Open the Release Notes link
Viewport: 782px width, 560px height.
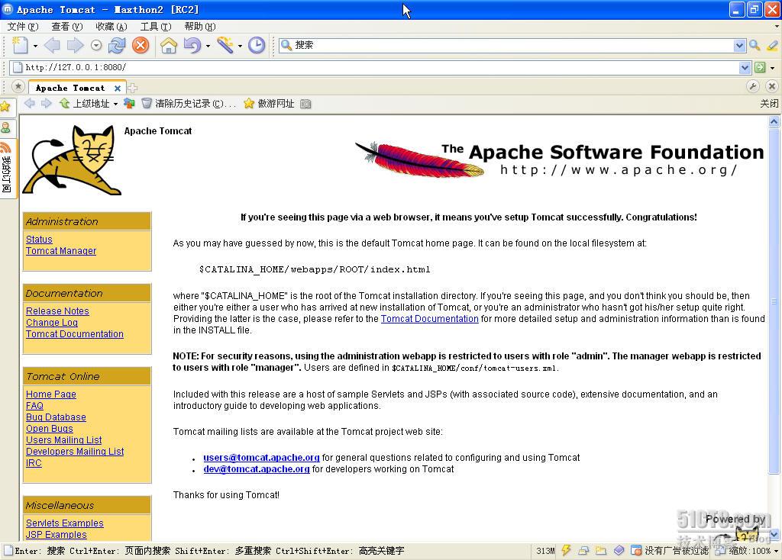tap(57, 311)
